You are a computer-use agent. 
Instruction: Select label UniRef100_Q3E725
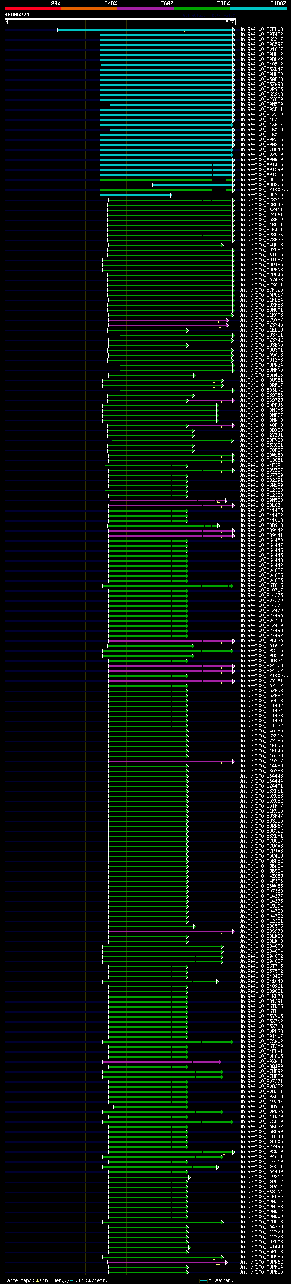[261, 179]
